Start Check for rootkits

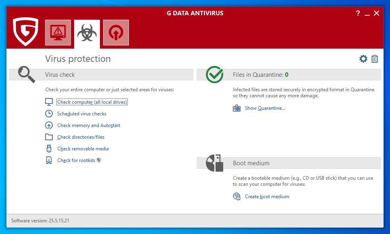coord(76,160)
